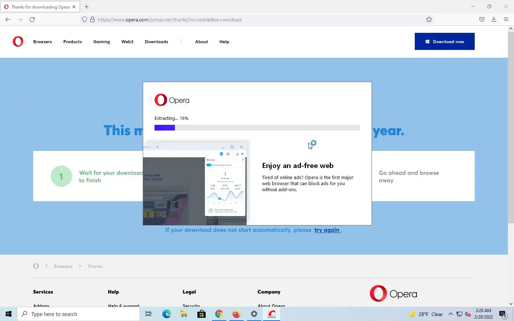
Task: Click the Addons footer link
Action: click(x=41, y=305)
